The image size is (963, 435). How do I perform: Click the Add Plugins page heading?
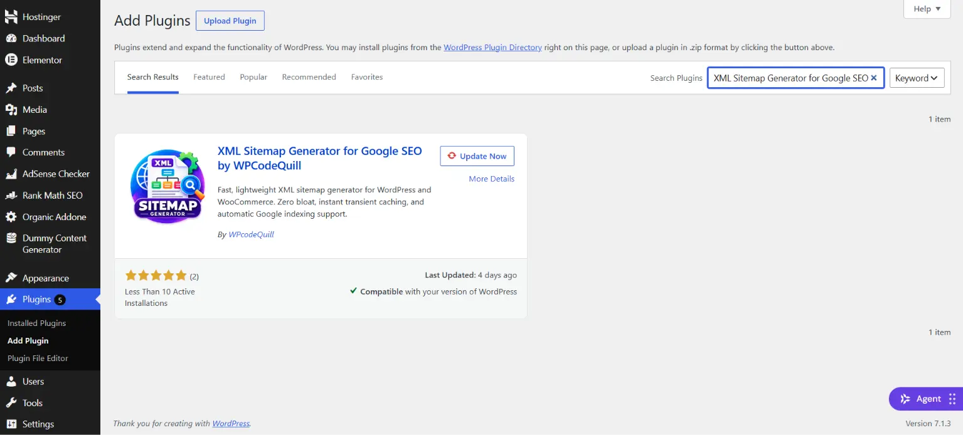click(x=152, y=21)
